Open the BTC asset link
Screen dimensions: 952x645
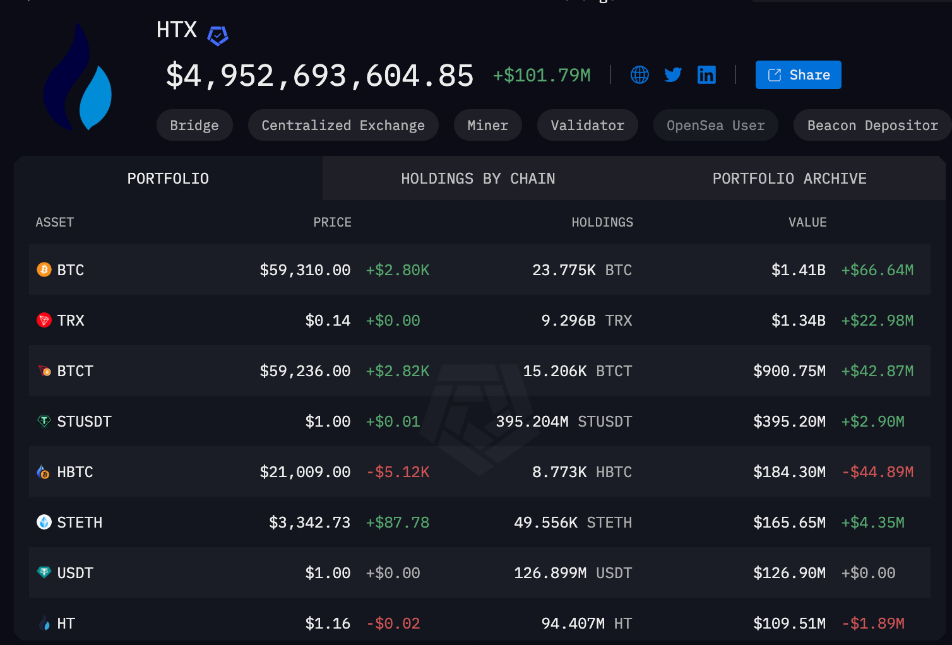point(71,270)
